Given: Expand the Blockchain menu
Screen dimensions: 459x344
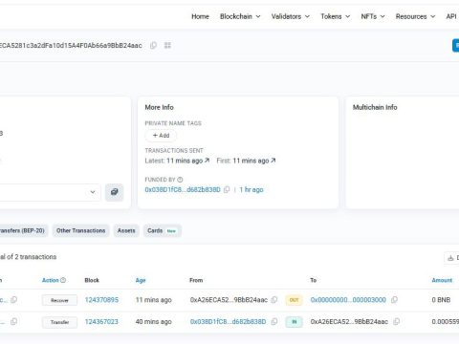Looking at the screenshot, I should click(240, 16).
